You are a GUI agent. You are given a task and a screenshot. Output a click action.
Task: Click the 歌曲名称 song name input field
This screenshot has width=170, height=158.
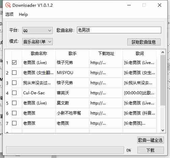[x=119, y=30]
